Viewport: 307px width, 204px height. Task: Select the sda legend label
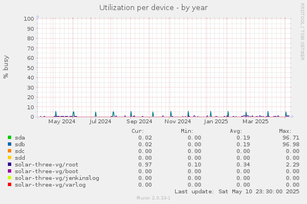click(x=20, y=138)
